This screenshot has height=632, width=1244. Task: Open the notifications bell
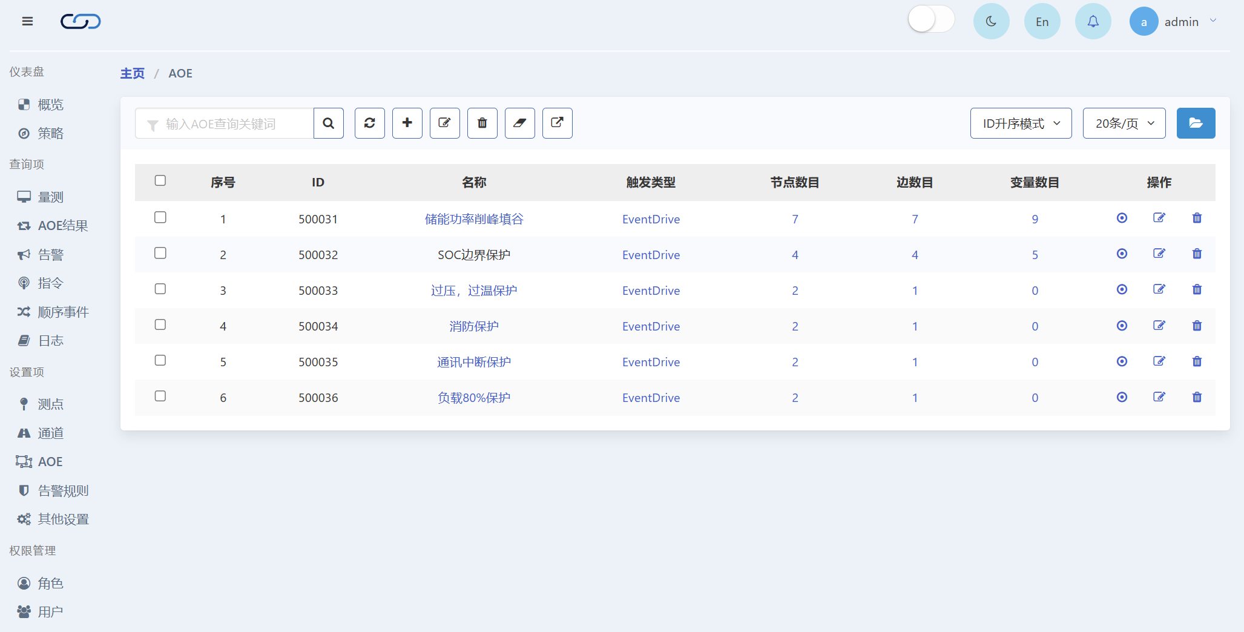click(1093, 22)
